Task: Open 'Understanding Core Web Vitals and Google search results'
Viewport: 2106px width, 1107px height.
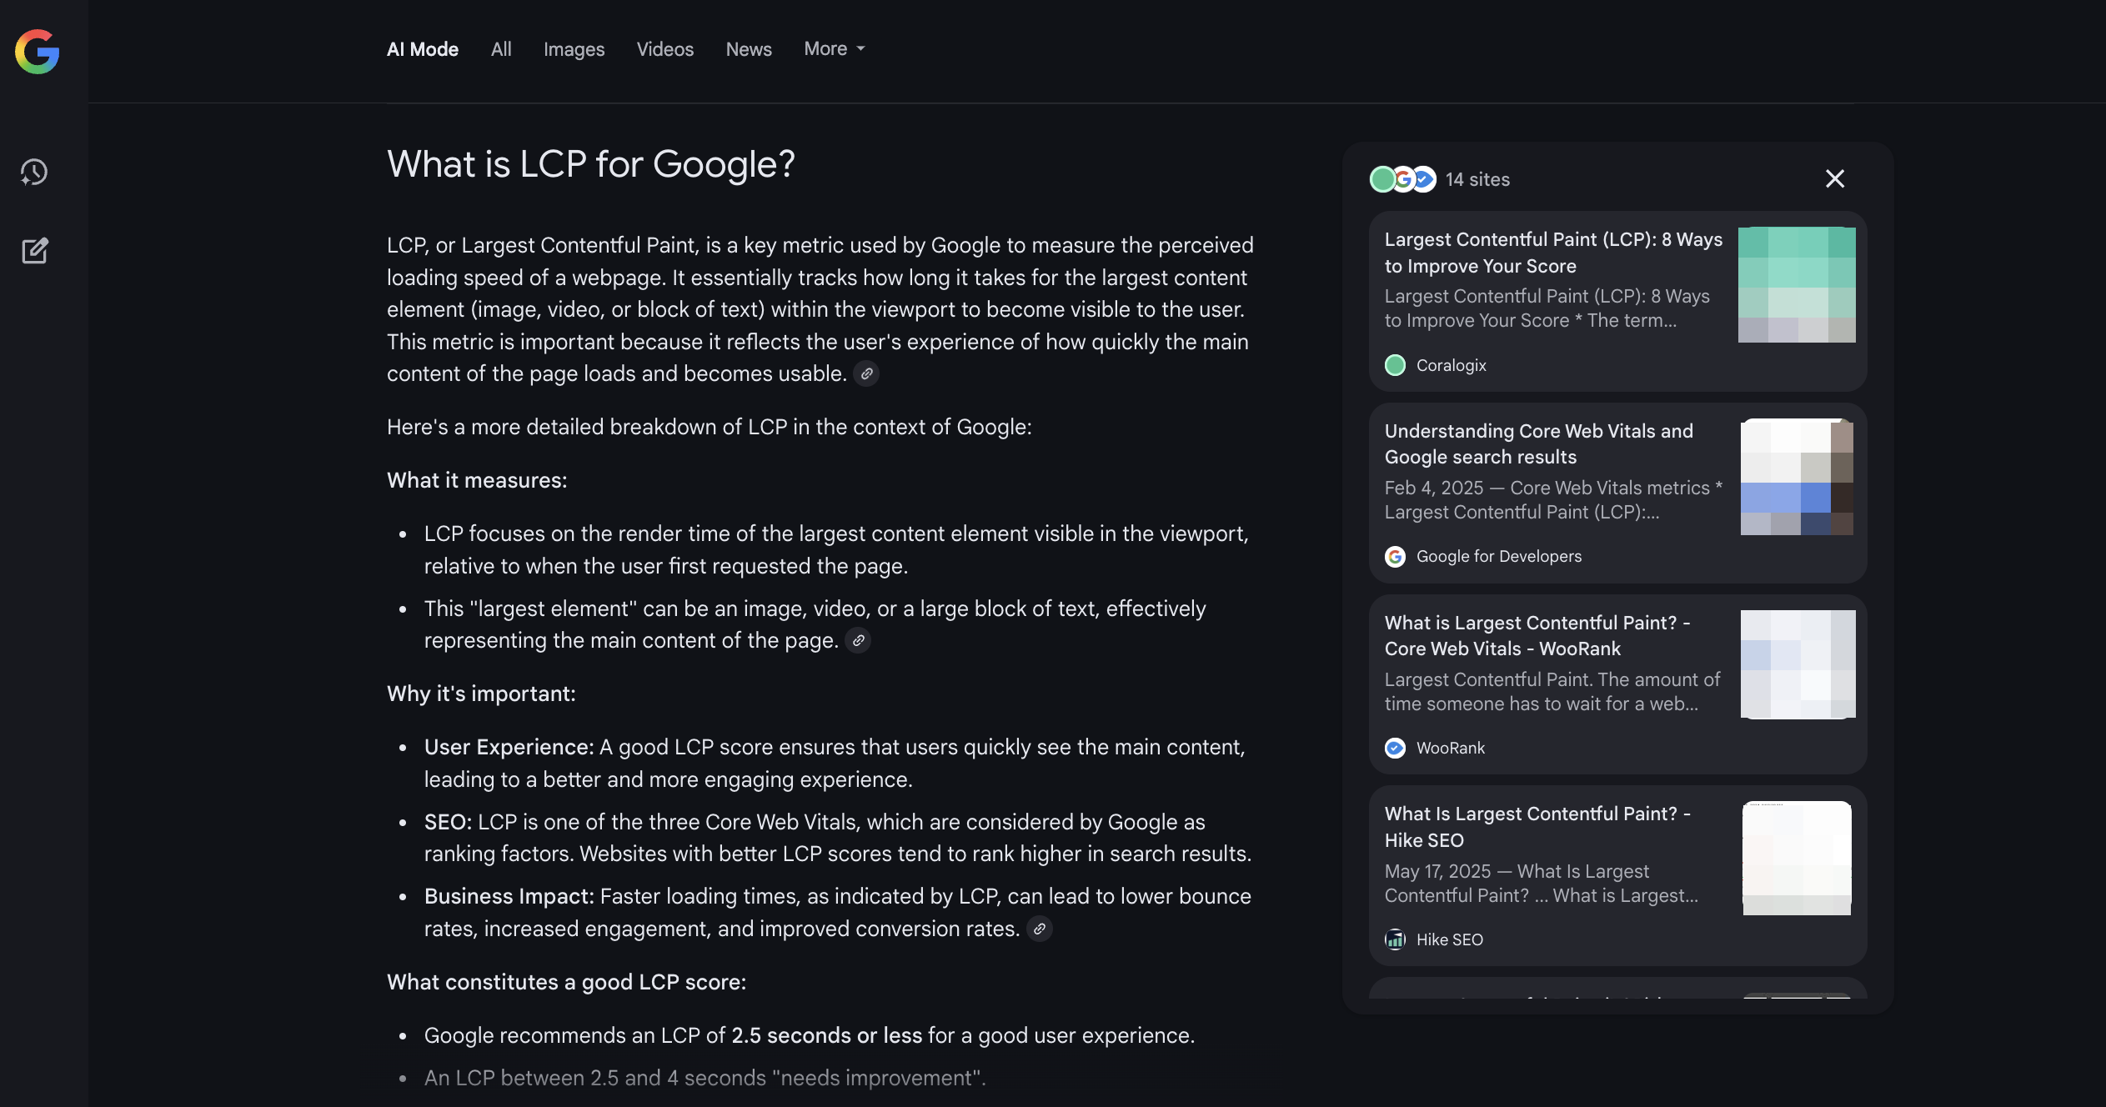Action: (1538, 443)
